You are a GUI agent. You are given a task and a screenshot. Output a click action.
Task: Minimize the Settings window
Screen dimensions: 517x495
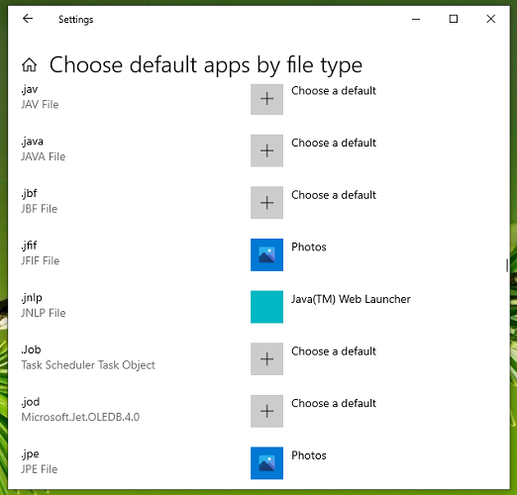tap(416, 19)
